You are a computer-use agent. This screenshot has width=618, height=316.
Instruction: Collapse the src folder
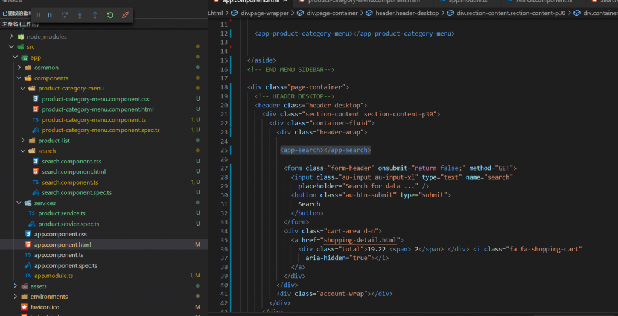[11, 47]
